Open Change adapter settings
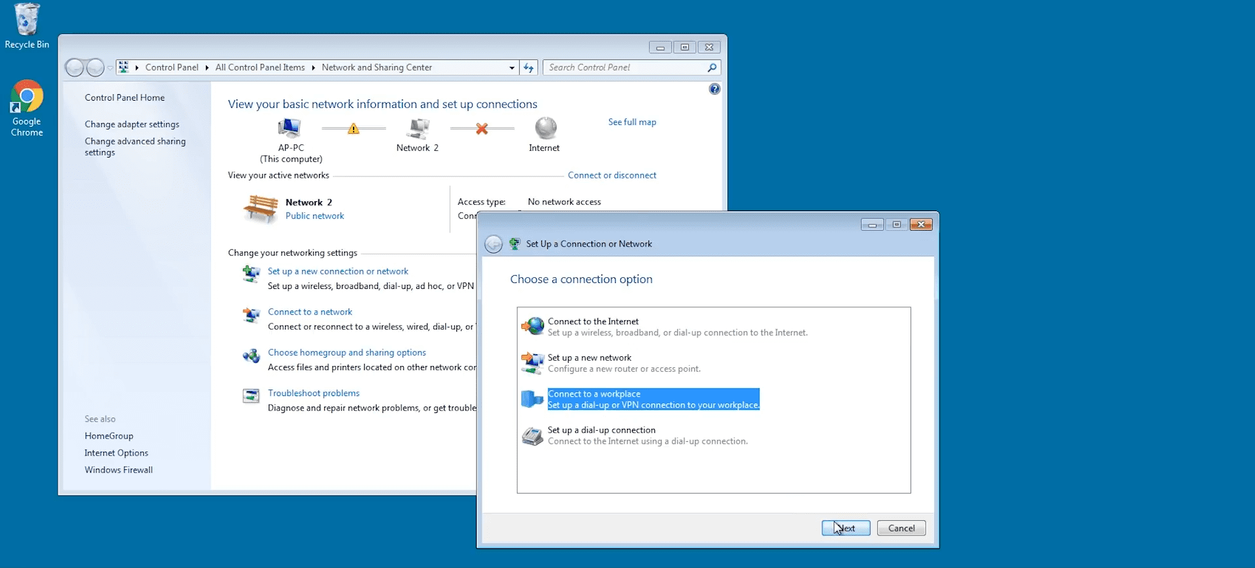 [132, 124]
